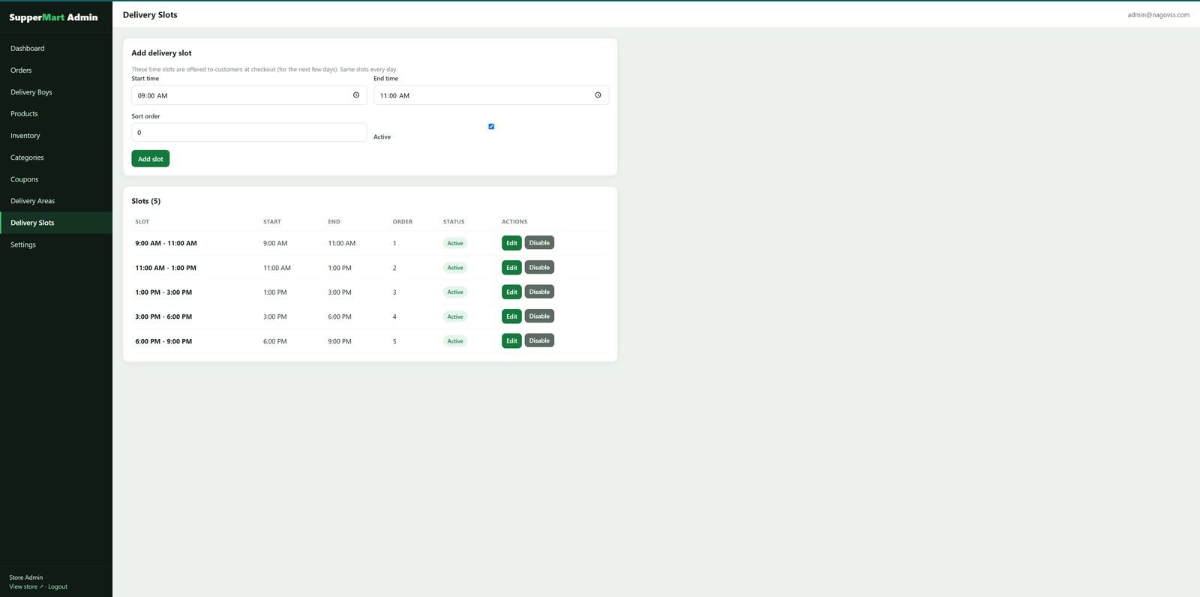Screen dimensions: 1200x597
Task: Open the Start time clock picker icon
Action: point(356,95)
